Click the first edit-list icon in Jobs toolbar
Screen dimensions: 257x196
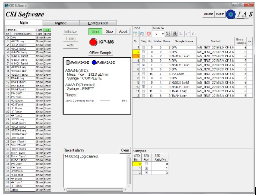136,34
